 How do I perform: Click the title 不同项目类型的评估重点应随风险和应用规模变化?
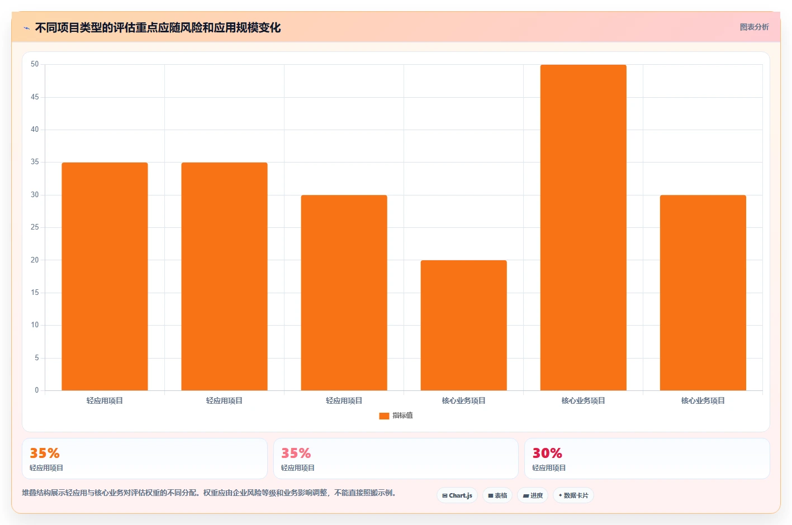(x=158, y=28)
